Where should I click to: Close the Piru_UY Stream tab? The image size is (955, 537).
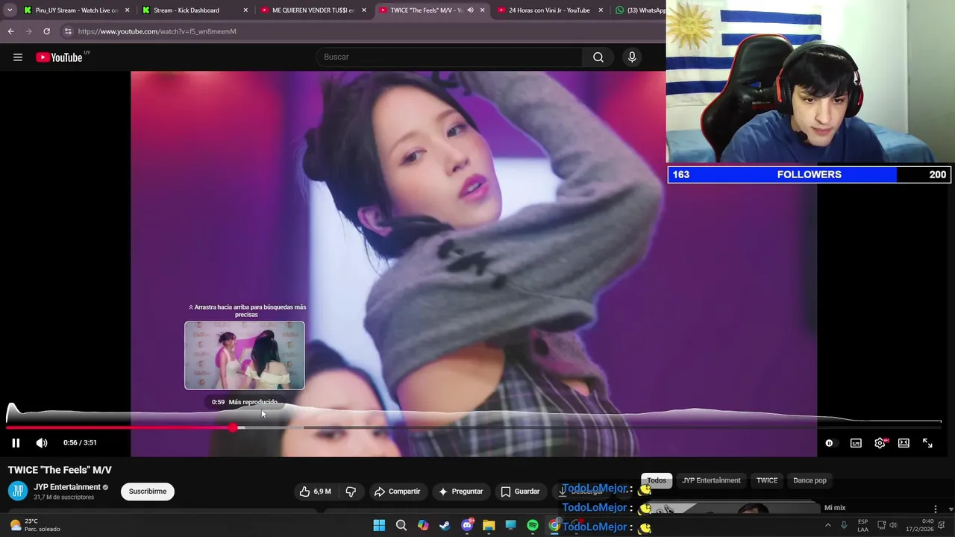pos(128,10)
